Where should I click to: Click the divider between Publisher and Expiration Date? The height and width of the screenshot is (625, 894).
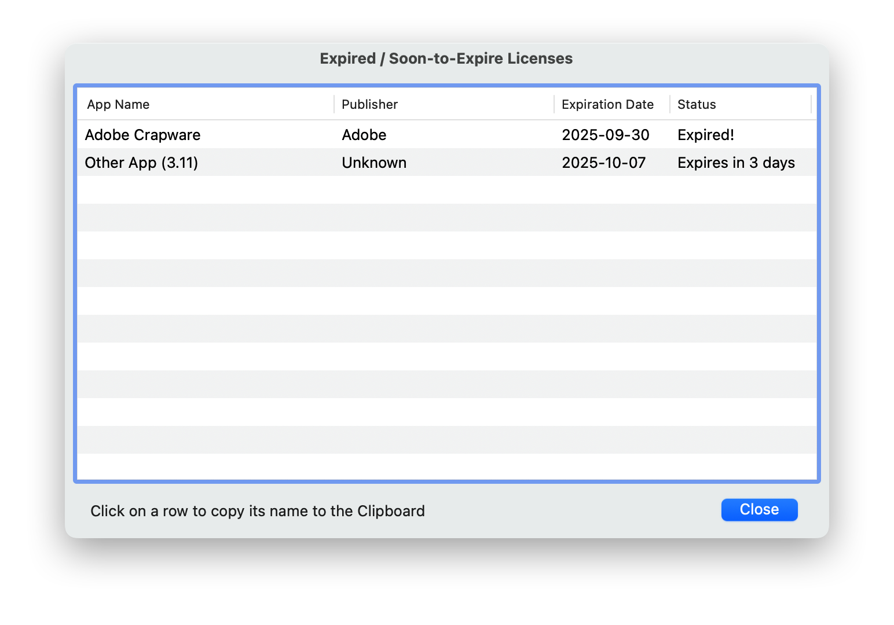[x=554, y=105]
